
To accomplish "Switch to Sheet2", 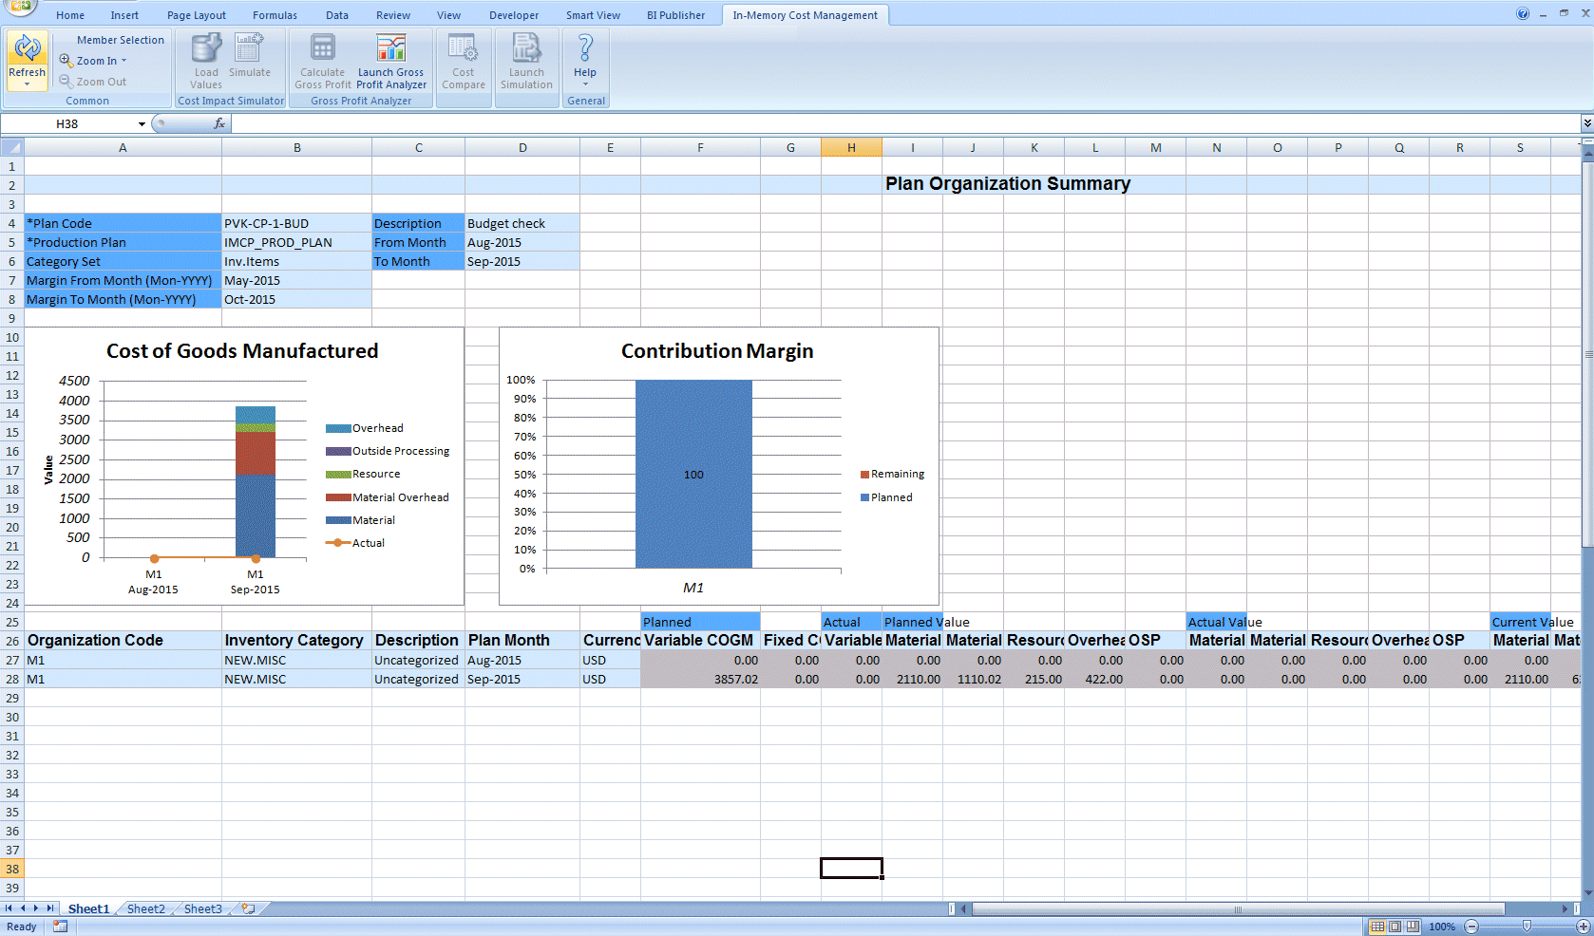I will (144, 908).
